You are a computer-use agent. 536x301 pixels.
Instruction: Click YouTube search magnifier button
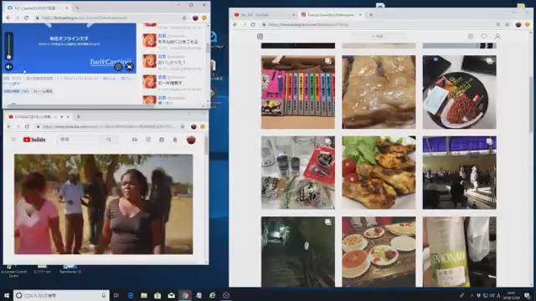click(109, 140)
